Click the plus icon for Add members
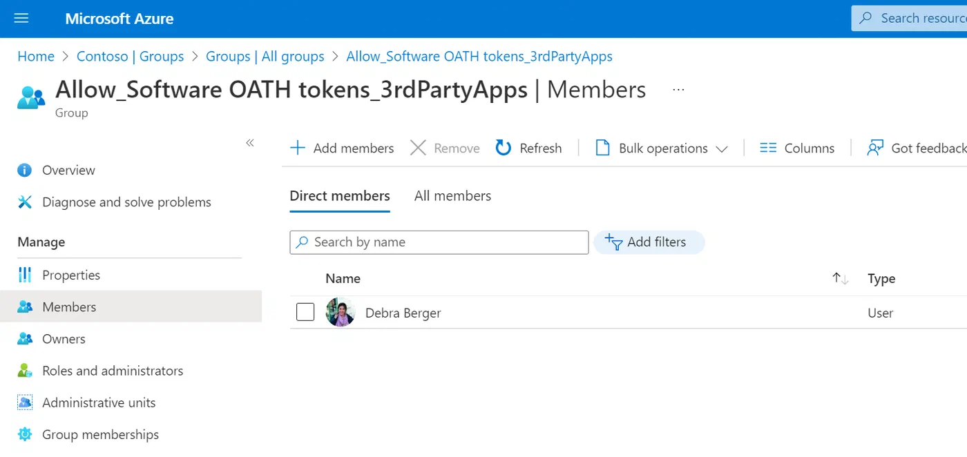967x457 pixels. click(x=298, y=148)
